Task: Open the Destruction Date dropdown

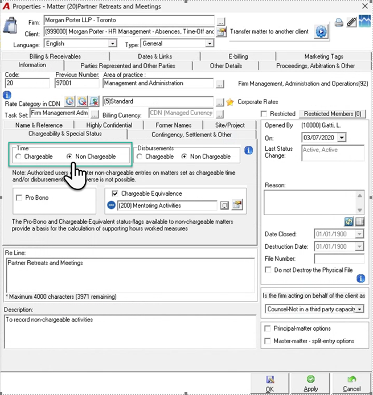Action: (359, 246)
